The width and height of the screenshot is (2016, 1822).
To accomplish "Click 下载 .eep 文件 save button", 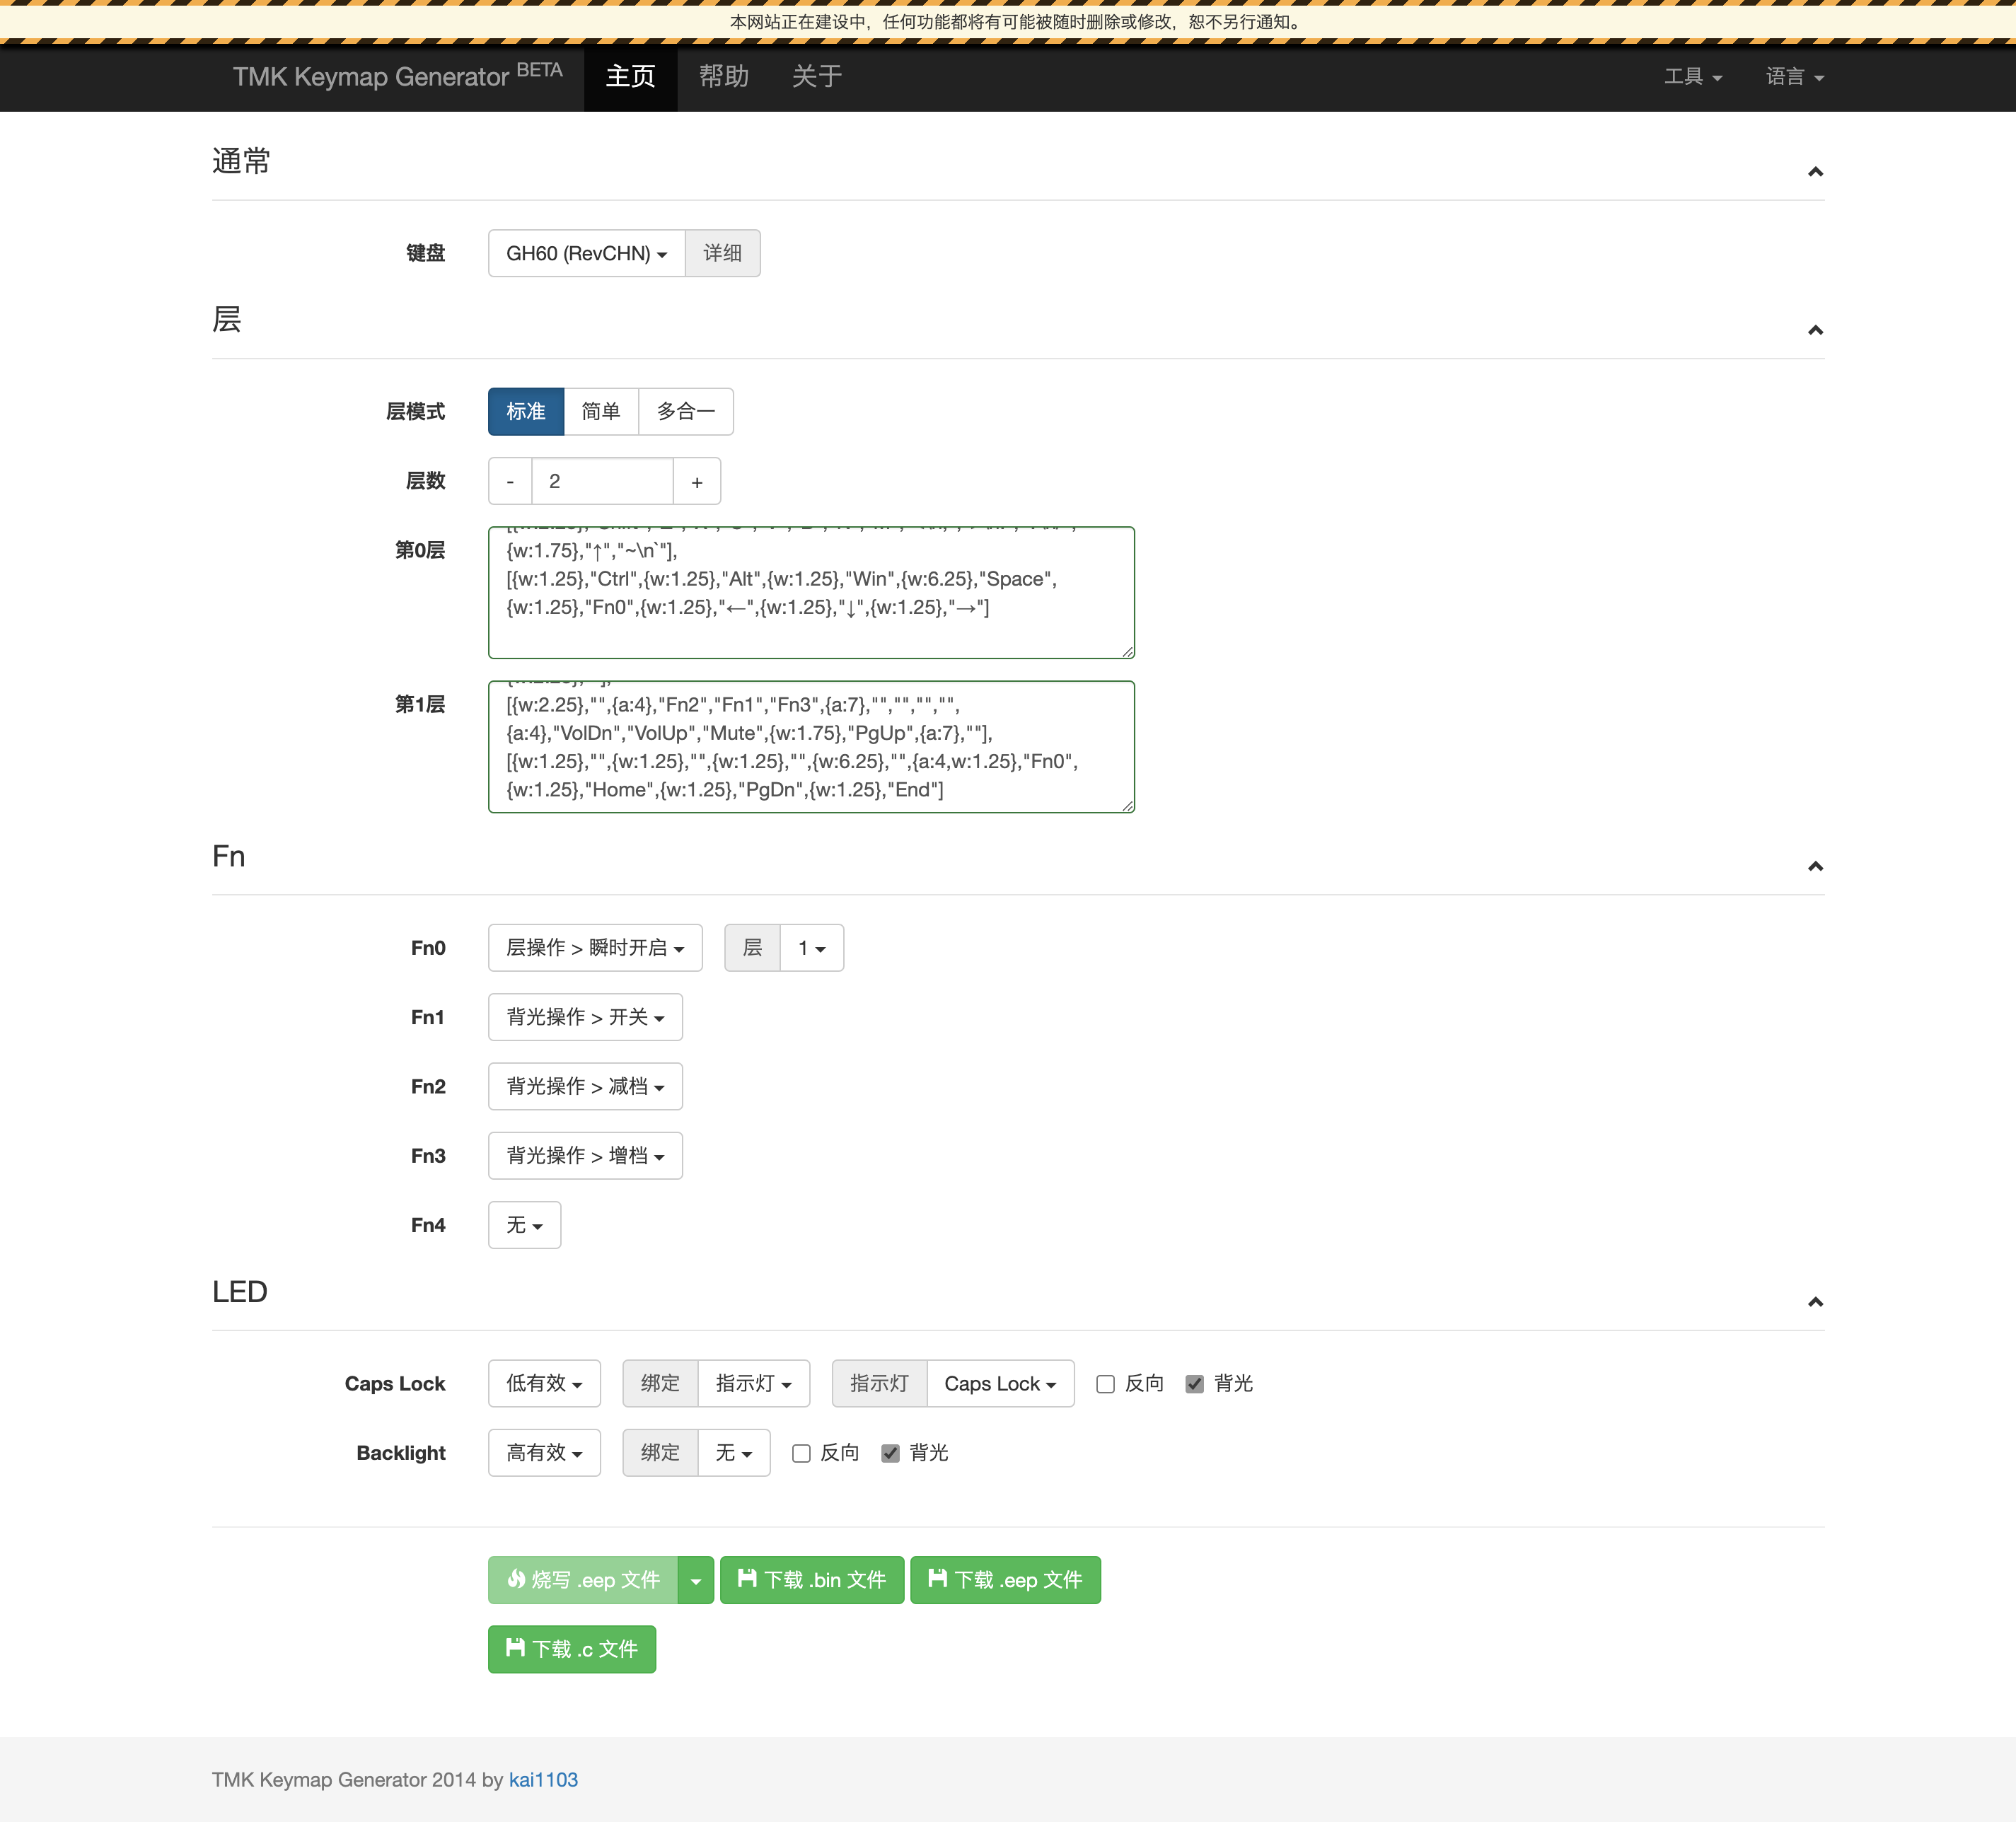I will point(1004,1579).
